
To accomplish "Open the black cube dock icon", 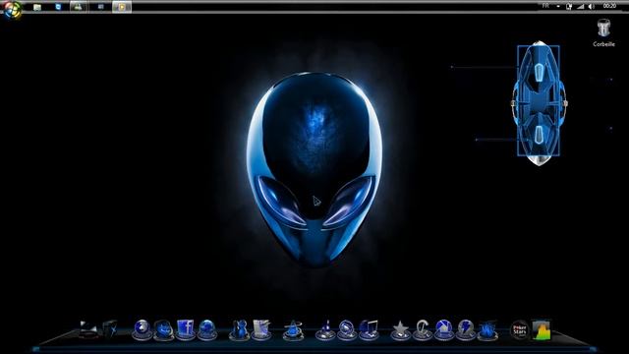I will 110,328.
